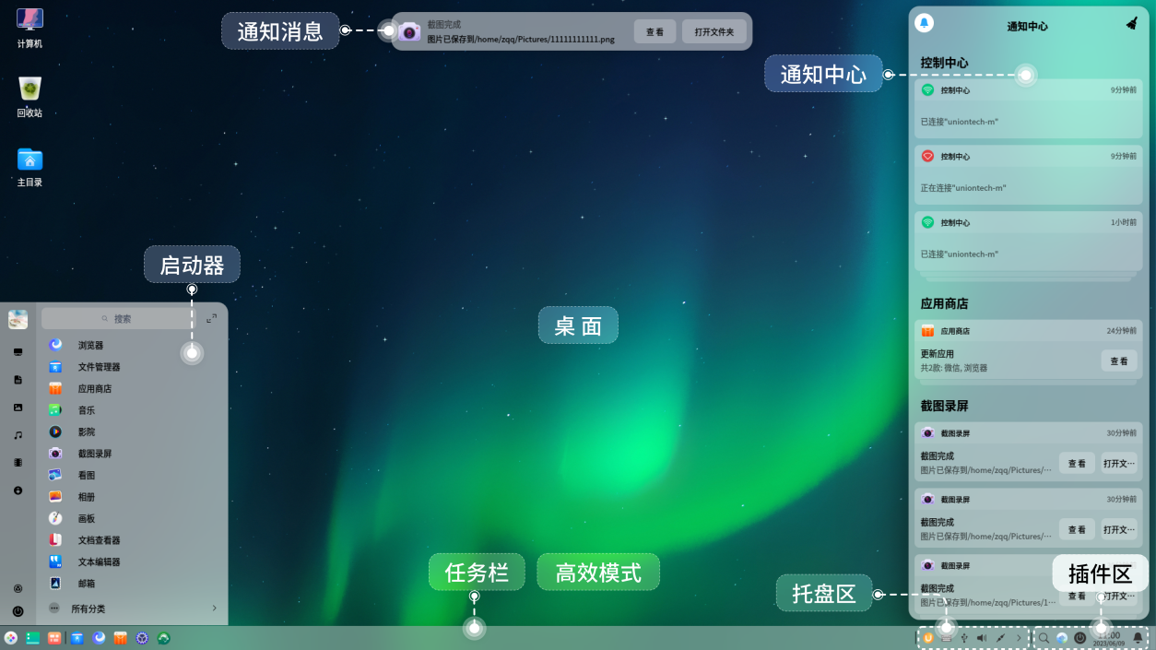Open the control center gear on the taskbar

(x=142, y=638)
